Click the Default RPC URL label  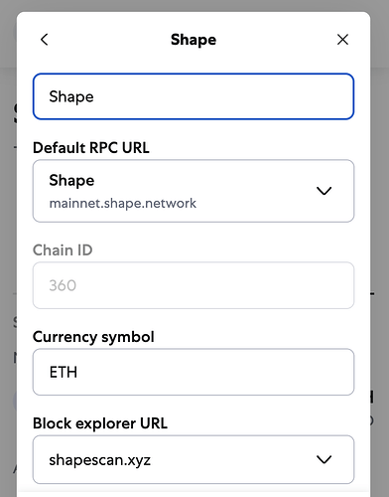point(91,147)
